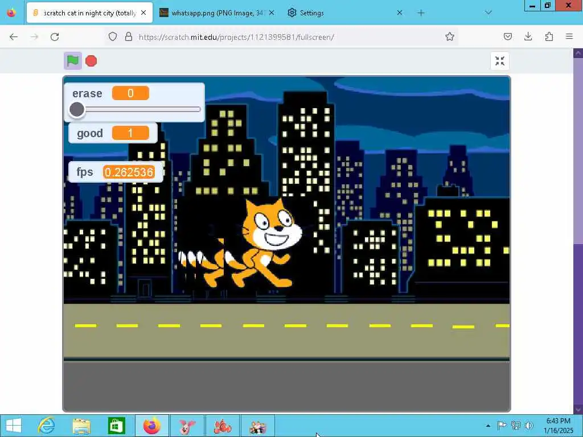
Task: Close the whatsapp.png tab
Action: [272, 13]
